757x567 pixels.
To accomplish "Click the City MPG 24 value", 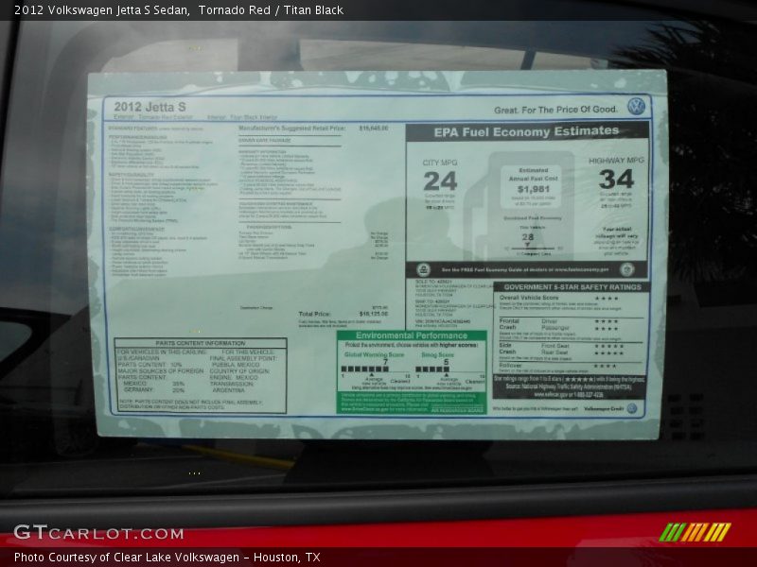I will pos(439,180).
